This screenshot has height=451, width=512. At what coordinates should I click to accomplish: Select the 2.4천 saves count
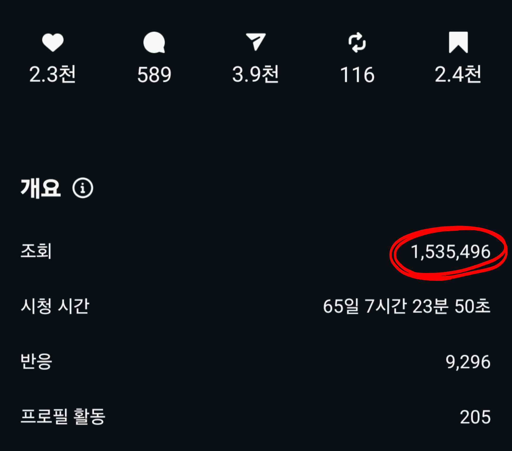tap(458, 75)
